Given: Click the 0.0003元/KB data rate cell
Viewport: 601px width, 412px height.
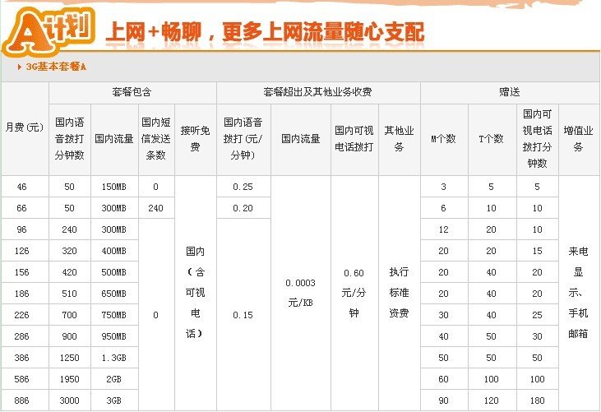Looking at the screenshot, I should (301, 294).
